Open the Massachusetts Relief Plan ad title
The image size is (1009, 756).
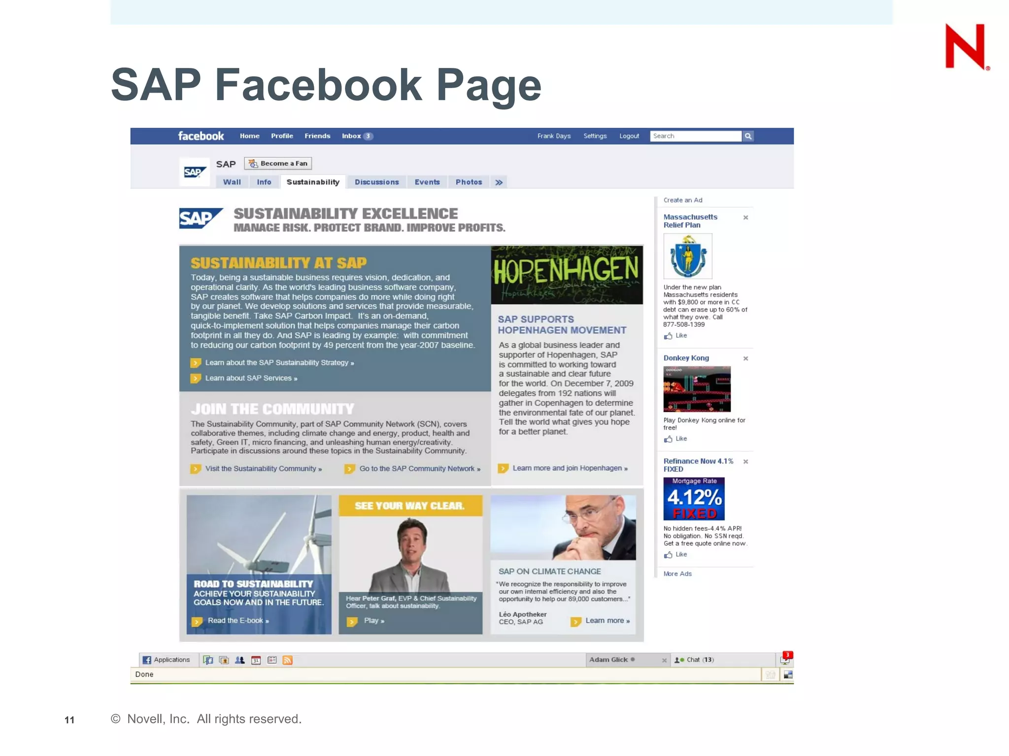click(x=690, y=221)
